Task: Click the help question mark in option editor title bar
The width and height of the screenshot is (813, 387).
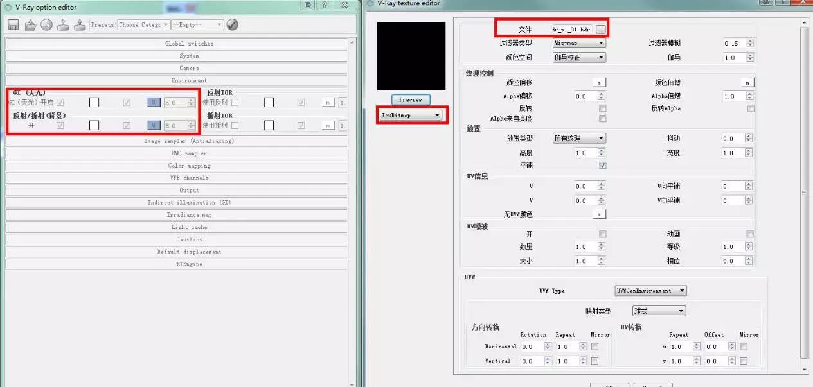Action: point(325,5)
